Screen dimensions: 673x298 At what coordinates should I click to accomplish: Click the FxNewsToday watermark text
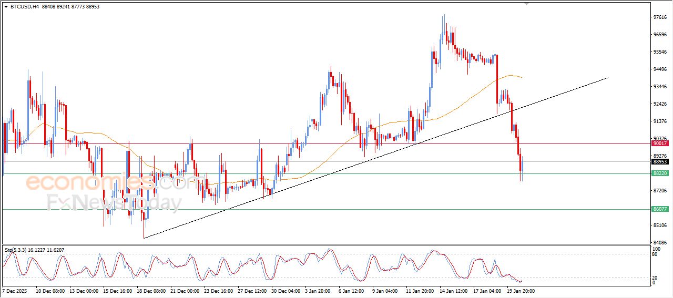[114, 202]
